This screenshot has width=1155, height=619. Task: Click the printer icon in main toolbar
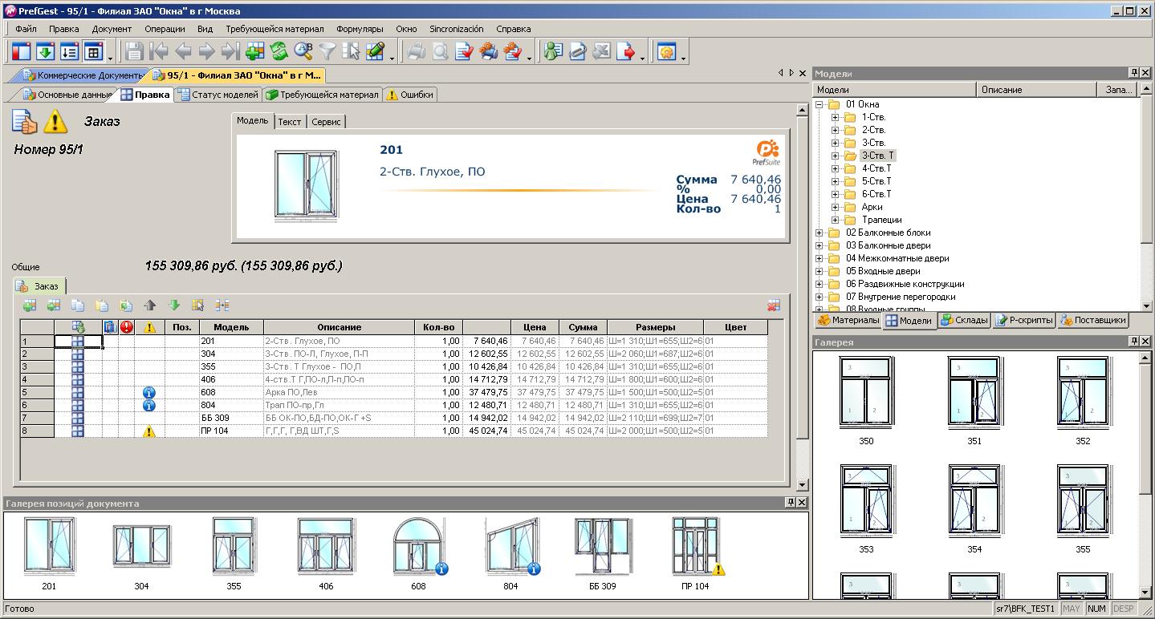pos(416,52)
